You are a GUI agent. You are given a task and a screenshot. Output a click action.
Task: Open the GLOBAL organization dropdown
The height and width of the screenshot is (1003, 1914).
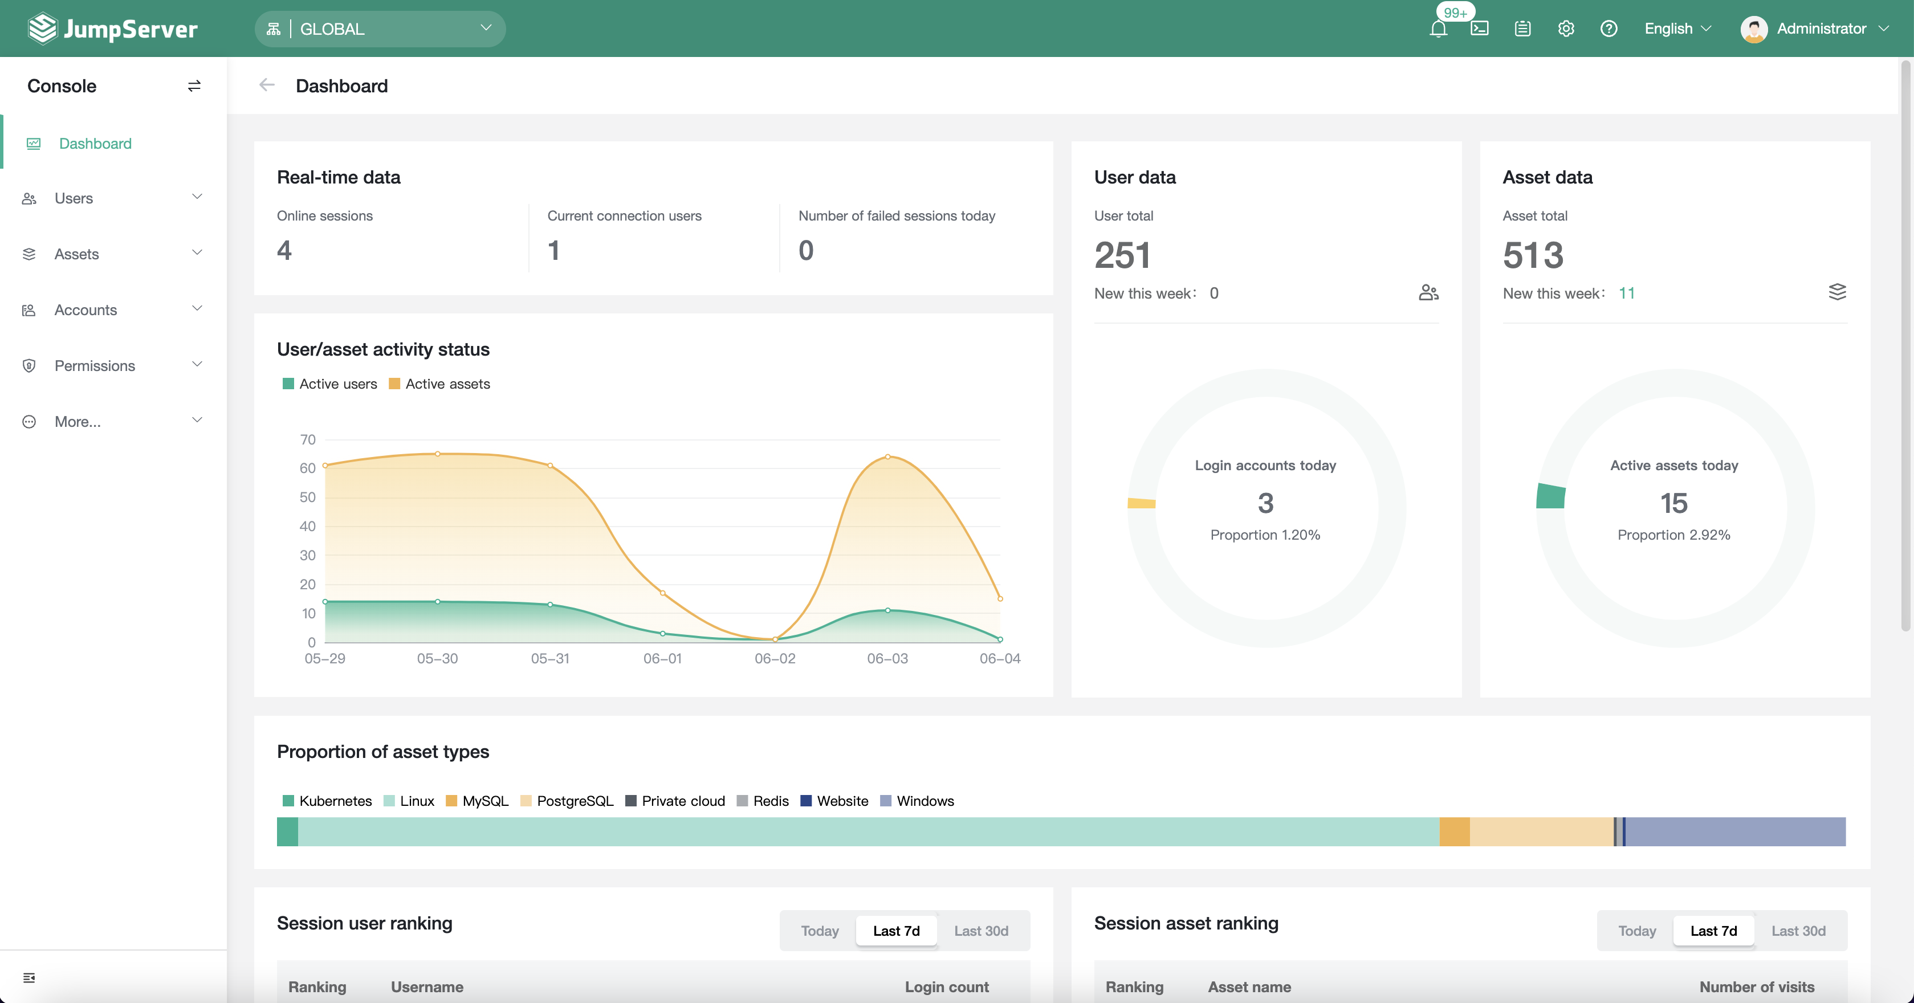(x=380, y=29)
